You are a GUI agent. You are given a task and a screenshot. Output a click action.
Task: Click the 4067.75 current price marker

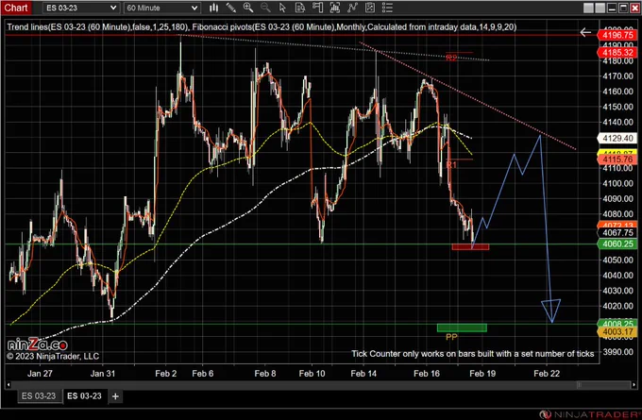(617, 232)
